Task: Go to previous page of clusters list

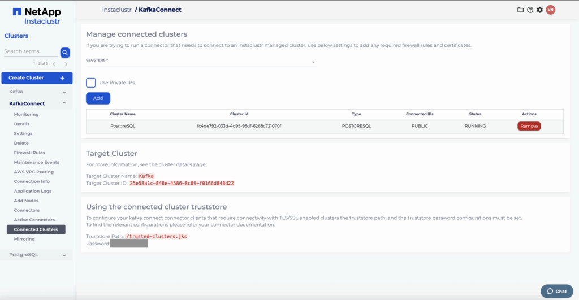Action: click(54, 64)
